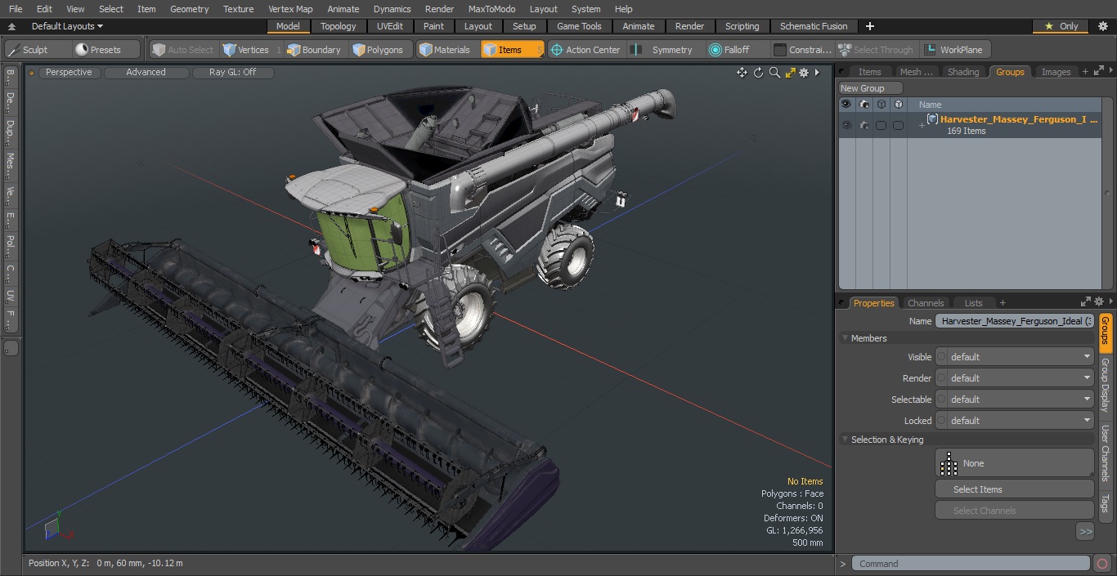Open viewport settings gear icon

[x=805, y=73]
